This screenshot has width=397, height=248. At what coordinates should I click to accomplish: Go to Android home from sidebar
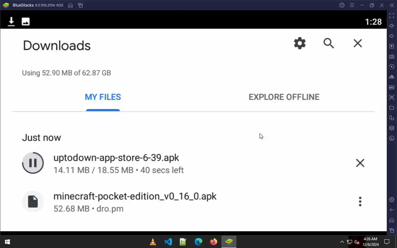pos(392,220)
